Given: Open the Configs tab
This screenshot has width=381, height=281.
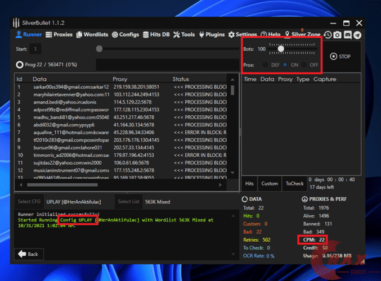Looking at the screenshot, I should [125, 35].
